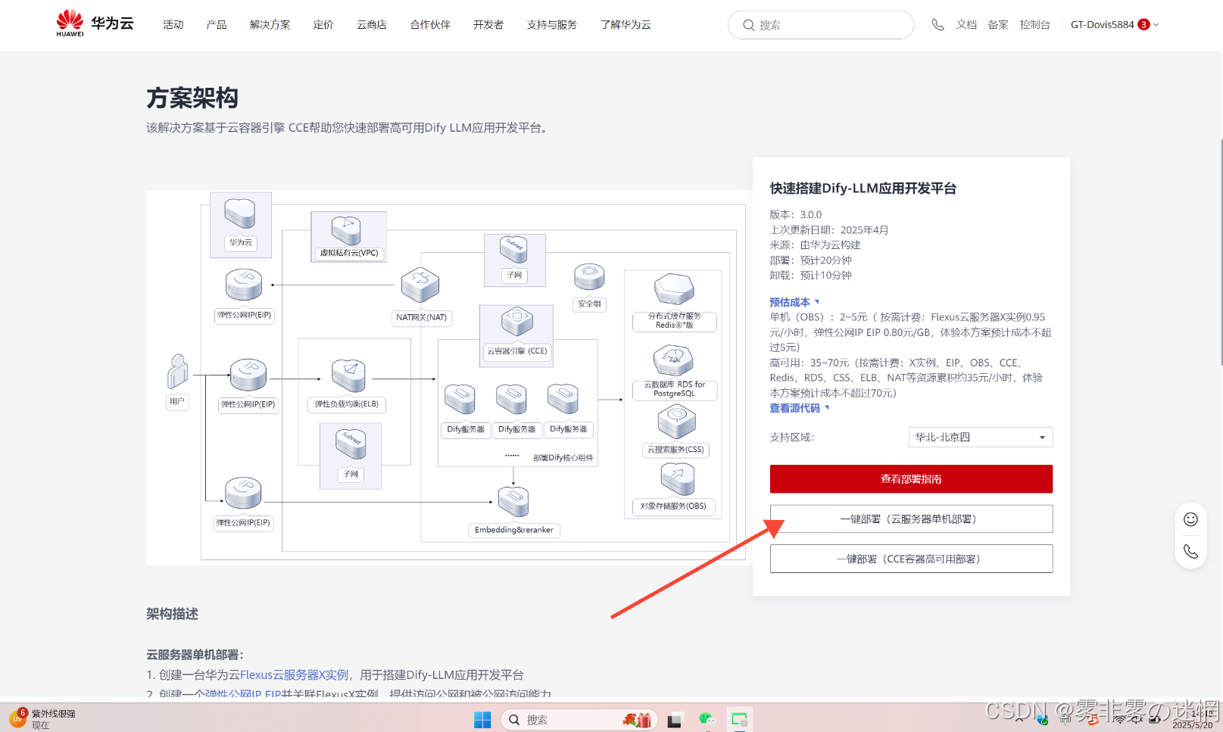
Task: Open the 了解华为云 menu
Action: tap(626, 24)
